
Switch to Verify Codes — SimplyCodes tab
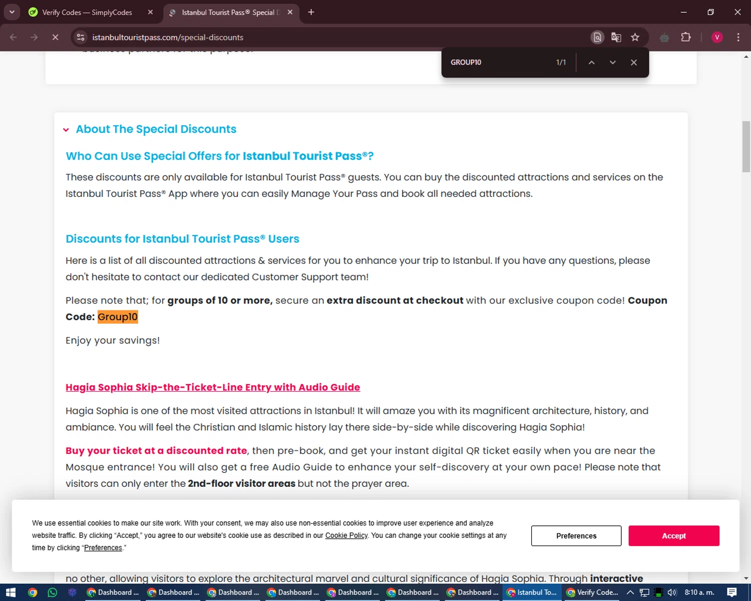tap(87, 12)
